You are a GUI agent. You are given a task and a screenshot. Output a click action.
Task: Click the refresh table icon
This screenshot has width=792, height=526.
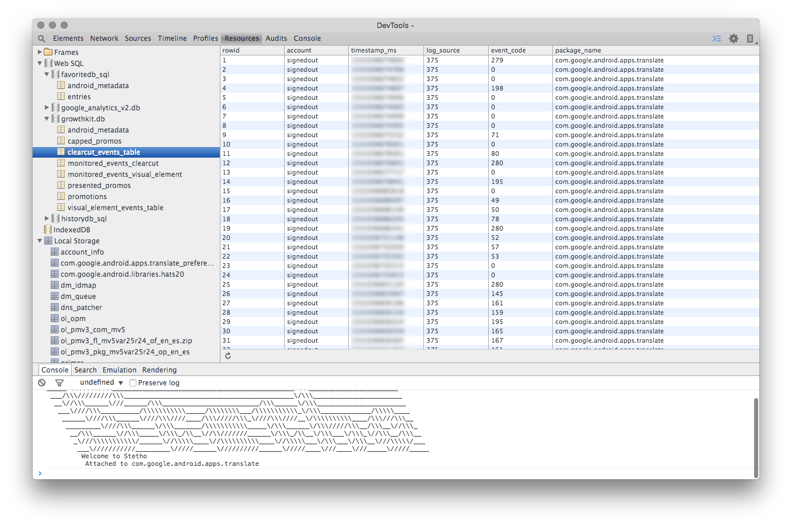click(x=228, y=356)
